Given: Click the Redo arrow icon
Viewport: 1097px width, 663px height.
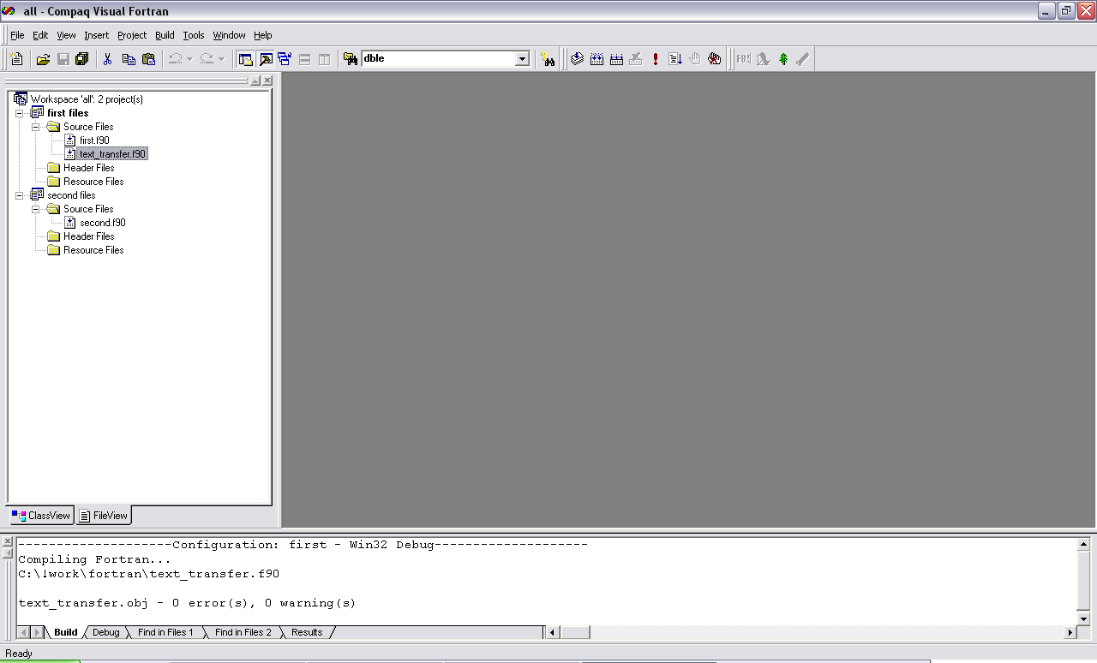Looking at the screenshot, I should [207, 59].
